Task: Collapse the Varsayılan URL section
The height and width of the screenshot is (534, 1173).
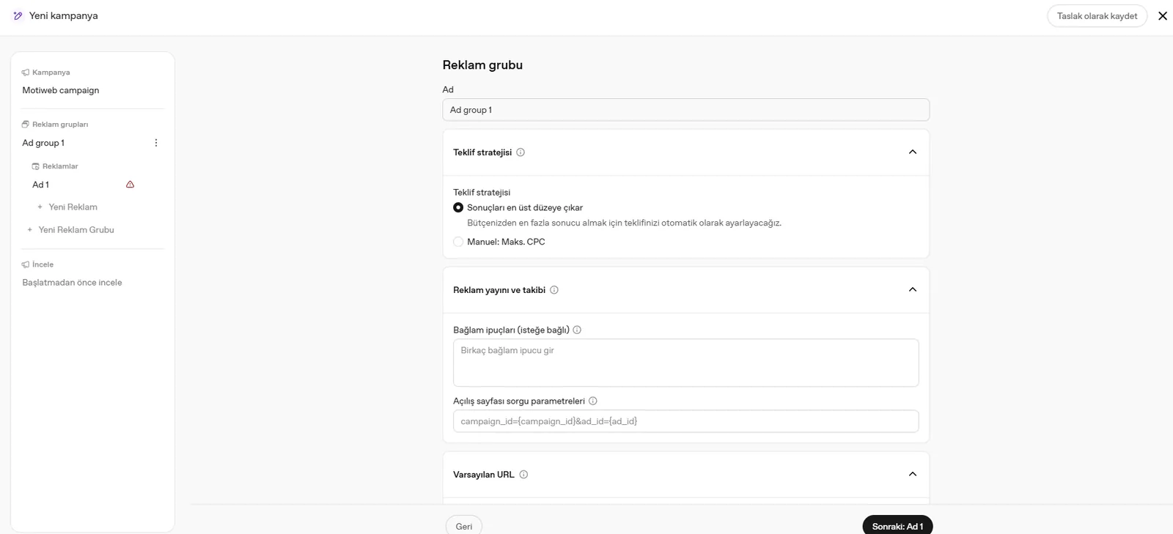Action: tap(913, 474)
